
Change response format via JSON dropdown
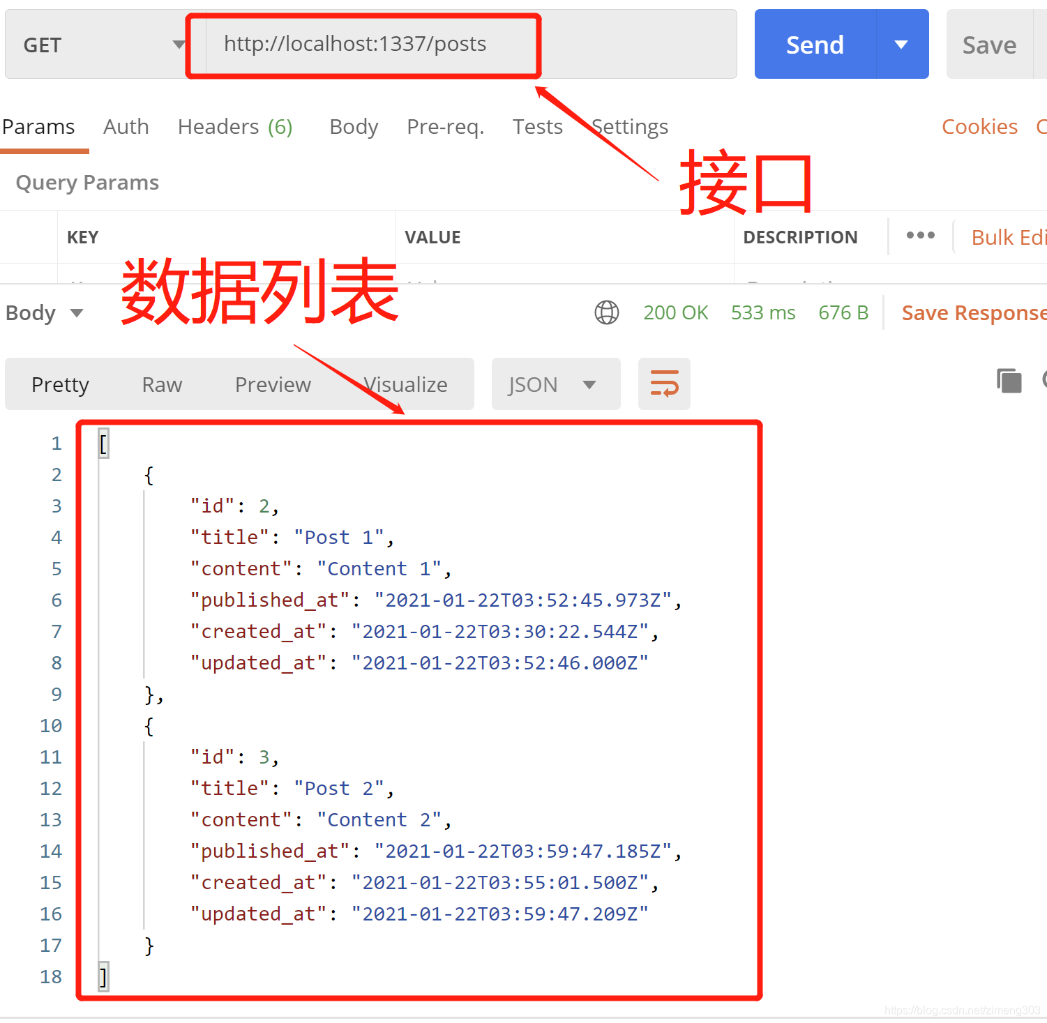point(555,384)
